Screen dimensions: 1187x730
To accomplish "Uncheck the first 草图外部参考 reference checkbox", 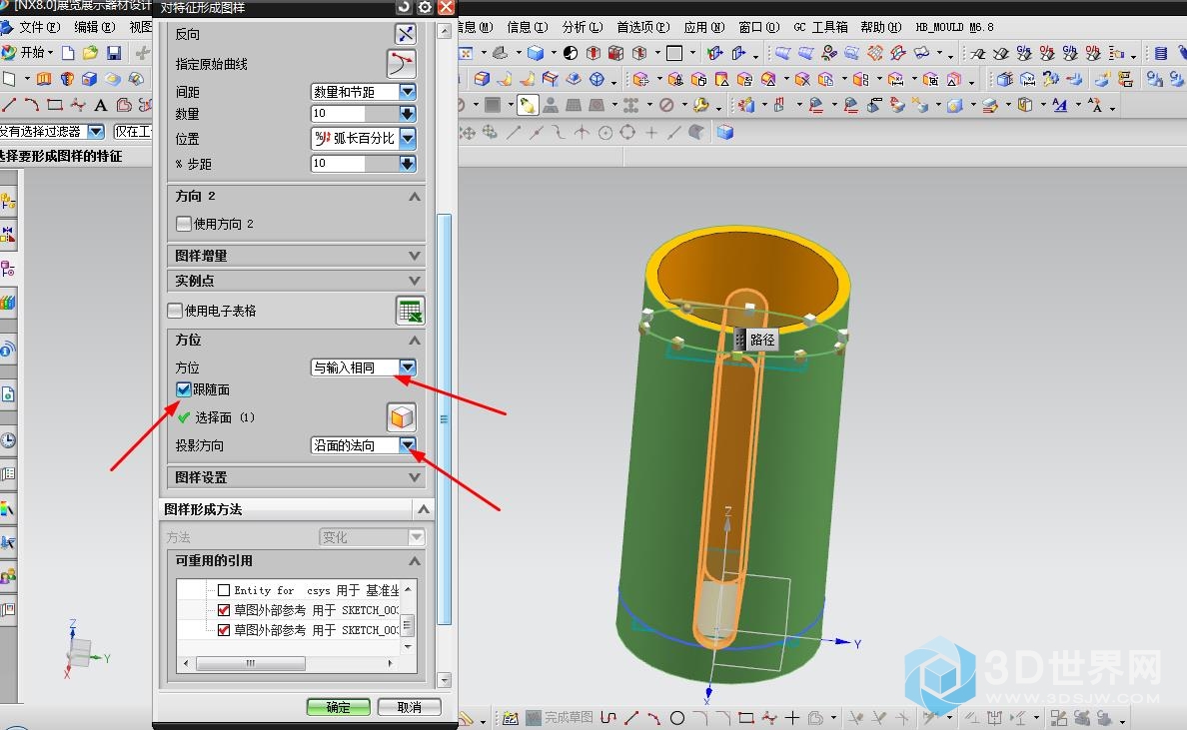I will tap(224, 610).
